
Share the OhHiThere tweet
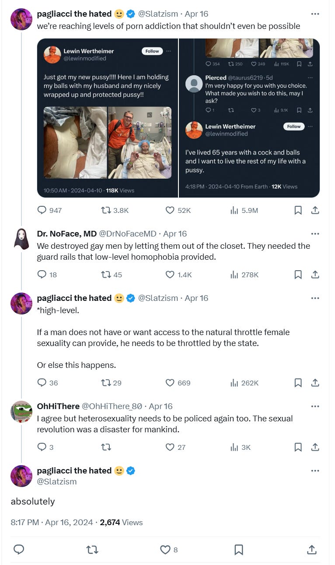point(315,447)
